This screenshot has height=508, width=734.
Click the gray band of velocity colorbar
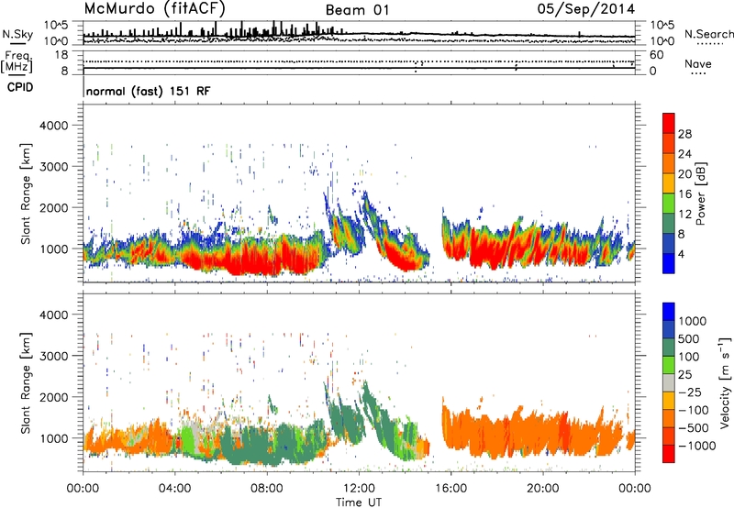pos(669,382)
